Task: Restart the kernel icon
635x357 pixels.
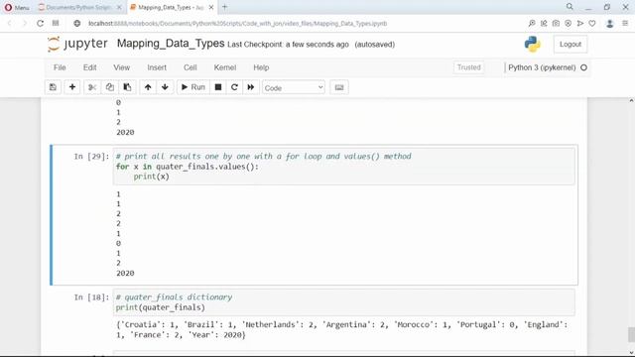Action: [234, 87]
